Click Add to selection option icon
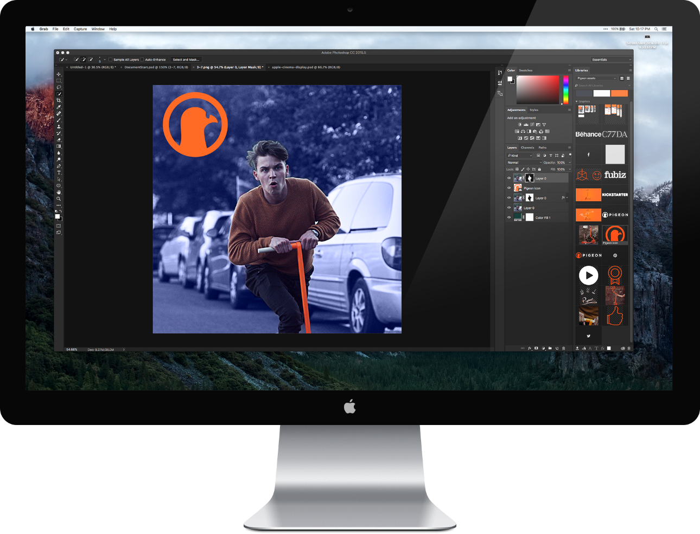This screenshot has width=700, height=534. (x=84, y=60)
